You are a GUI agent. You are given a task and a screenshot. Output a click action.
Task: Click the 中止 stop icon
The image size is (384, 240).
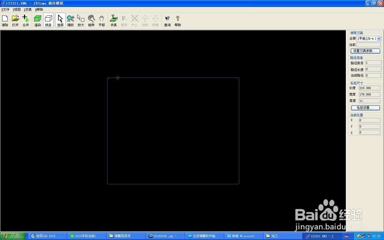click(134, 21)
